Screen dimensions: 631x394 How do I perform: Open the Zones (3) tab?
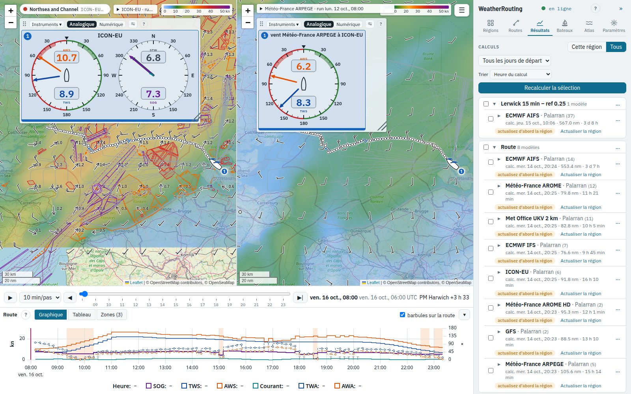click(x=111, y=314)
